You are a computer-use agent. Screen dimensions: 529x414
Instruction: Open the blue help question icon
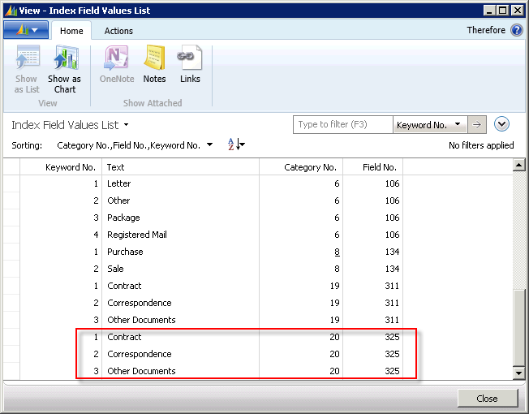(517, 30)
